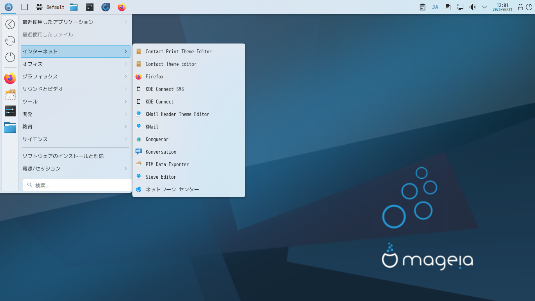
Task: Open file manager favorite in sidebar
Action: click(x=10, y=127)
